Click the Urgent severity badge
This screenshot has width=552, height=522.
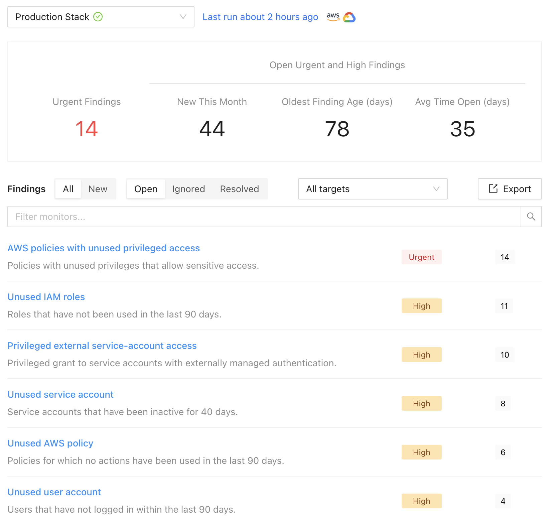click(421, 257)
